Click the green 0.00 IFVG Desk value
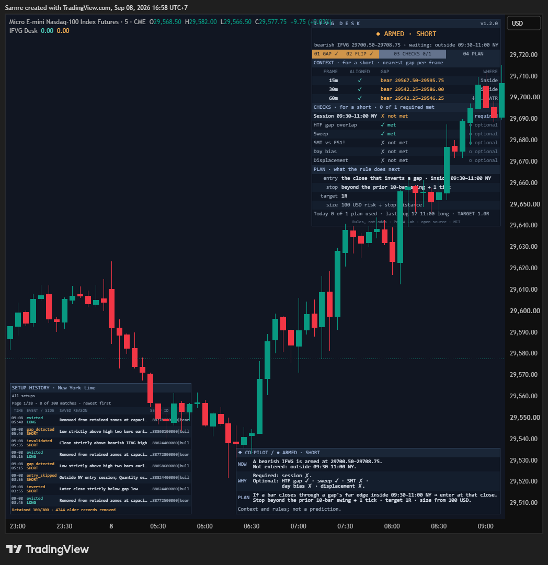 [47, 31]
